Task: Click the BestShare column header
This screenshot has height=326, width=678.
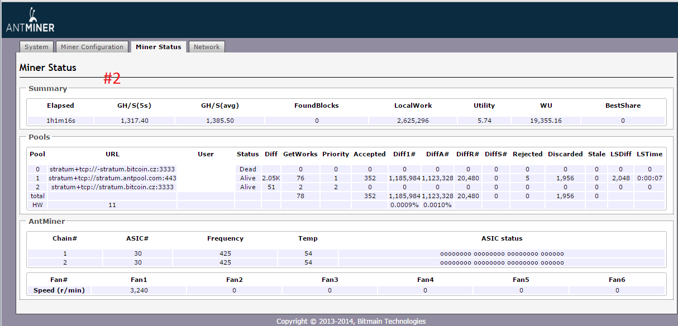Action: pyautogui.click(x=623, y=106)
